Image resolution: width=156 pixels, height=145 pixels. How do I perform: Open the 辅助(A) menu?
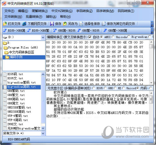coord(51,16)
